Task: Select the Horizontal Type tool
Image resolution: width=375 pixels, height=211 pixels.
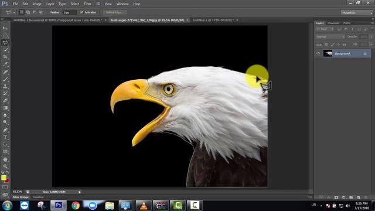Action: [5, 137]
